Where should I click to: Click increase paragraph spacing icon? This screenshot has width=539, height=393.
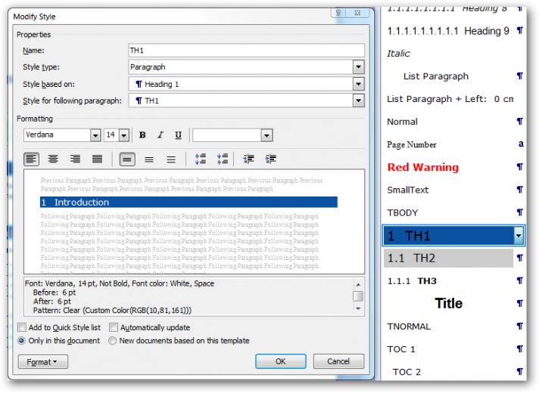point(201,159)
